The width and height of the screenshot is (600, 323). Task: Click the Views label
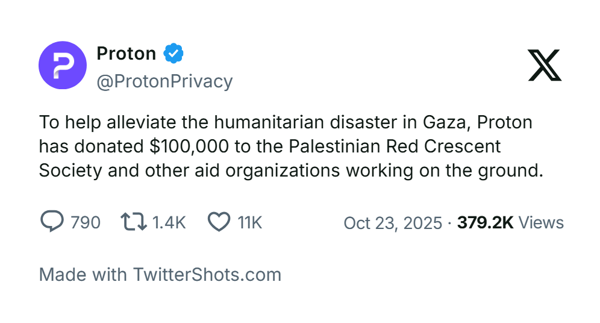click(541, 223)
